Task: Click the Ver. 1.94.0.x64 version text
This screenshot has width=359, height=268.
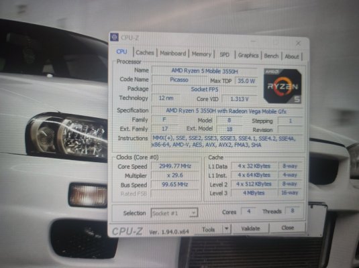Action: (169, 232)
